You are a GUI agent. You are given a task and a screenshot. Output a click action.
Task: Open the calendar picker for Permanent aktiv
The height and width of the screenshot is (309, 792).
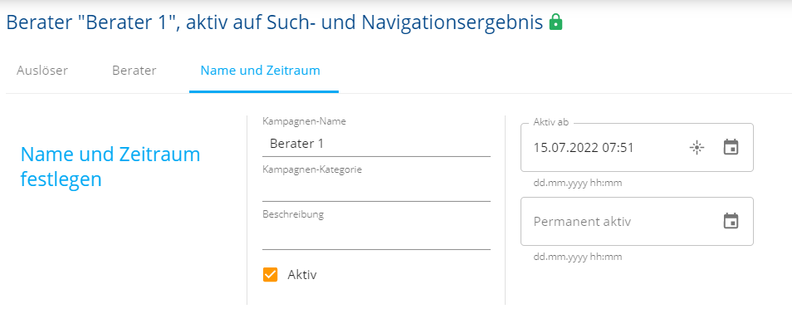[x=731, y=221]
